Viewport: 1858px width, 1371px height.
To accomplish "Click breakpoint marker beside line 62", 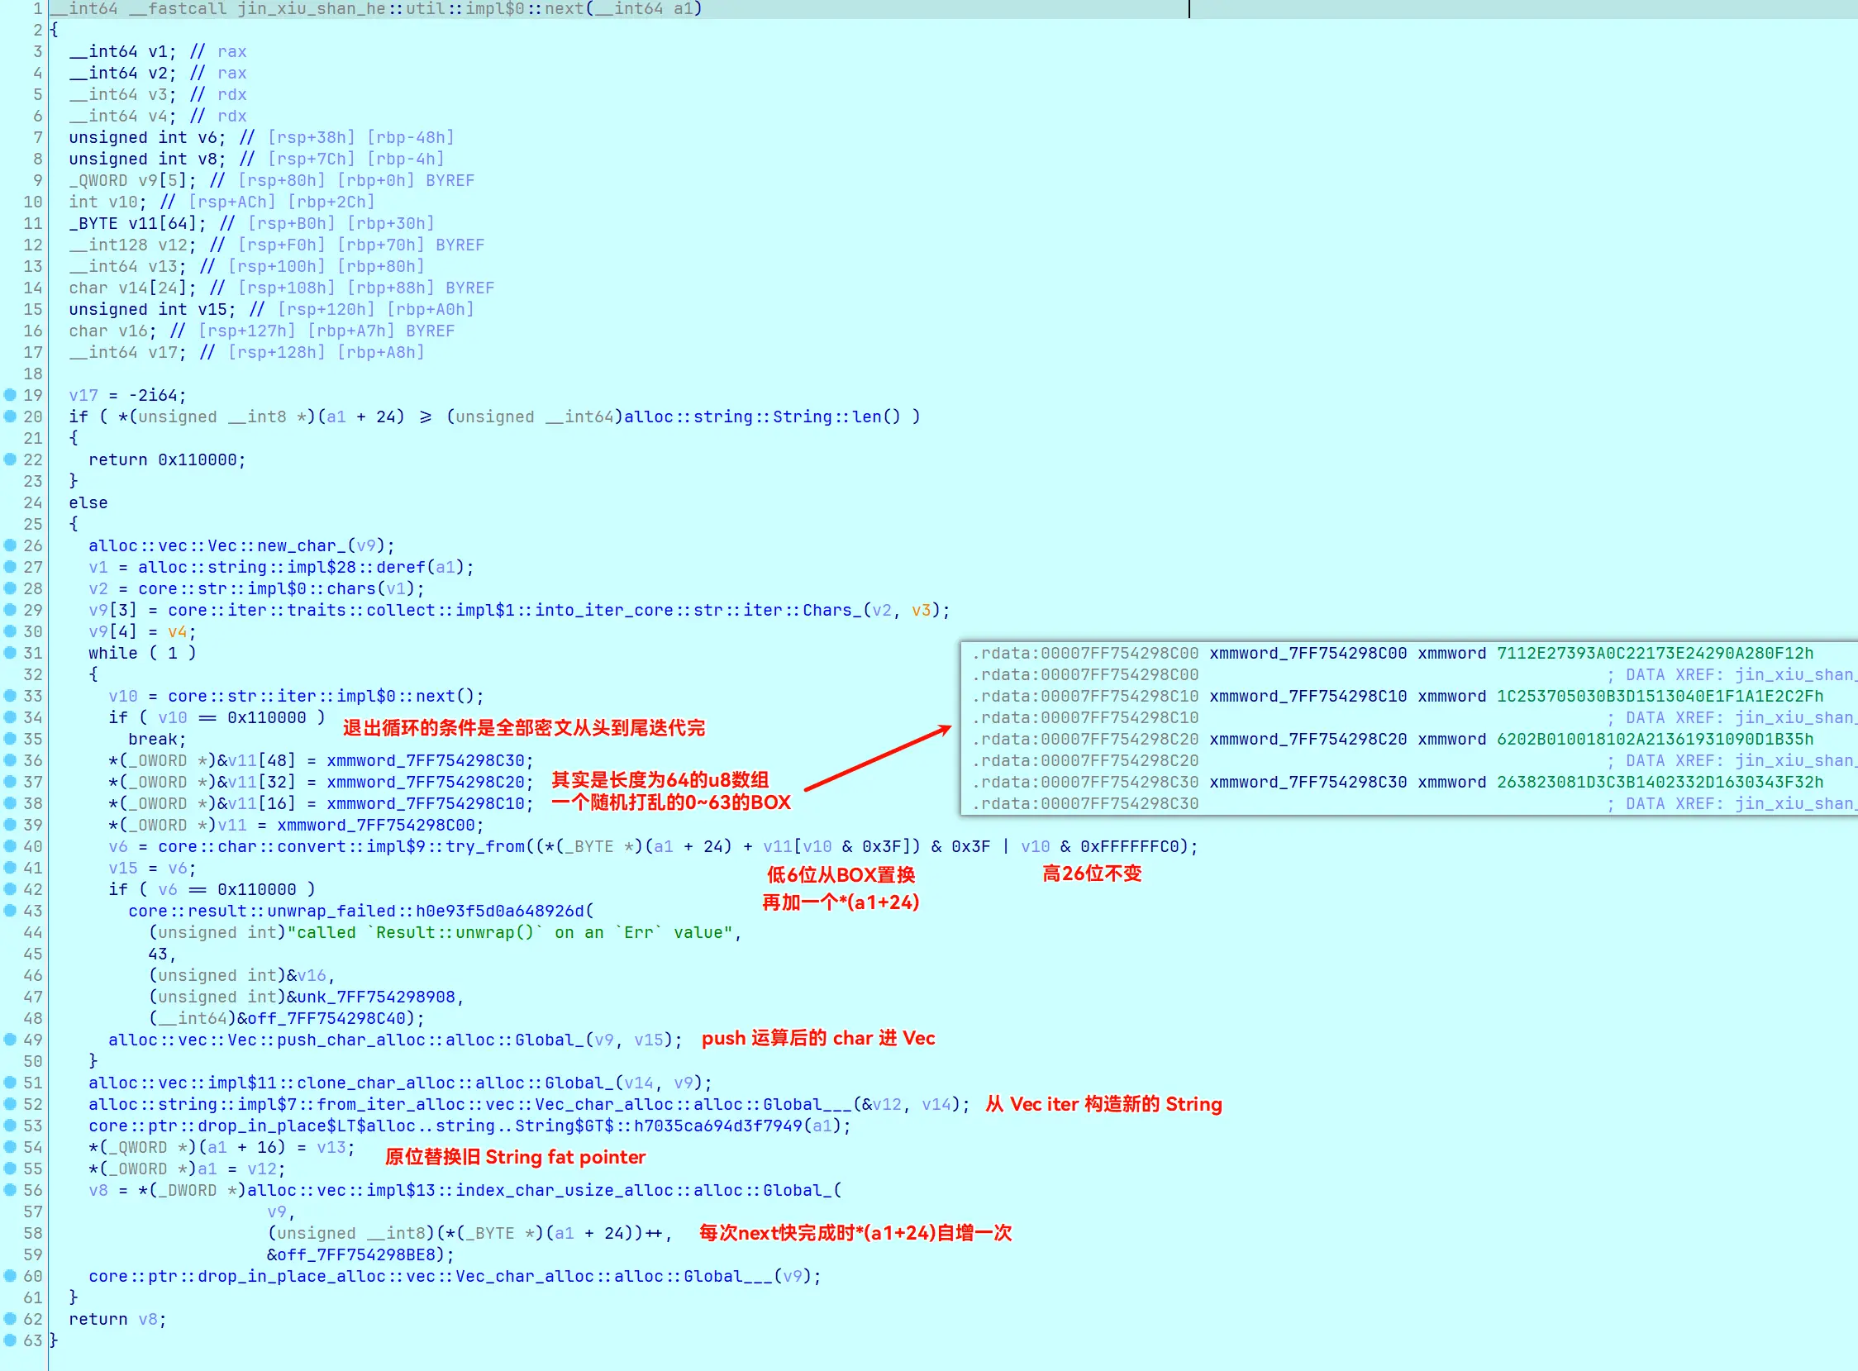I will (x=10, y=1319).
